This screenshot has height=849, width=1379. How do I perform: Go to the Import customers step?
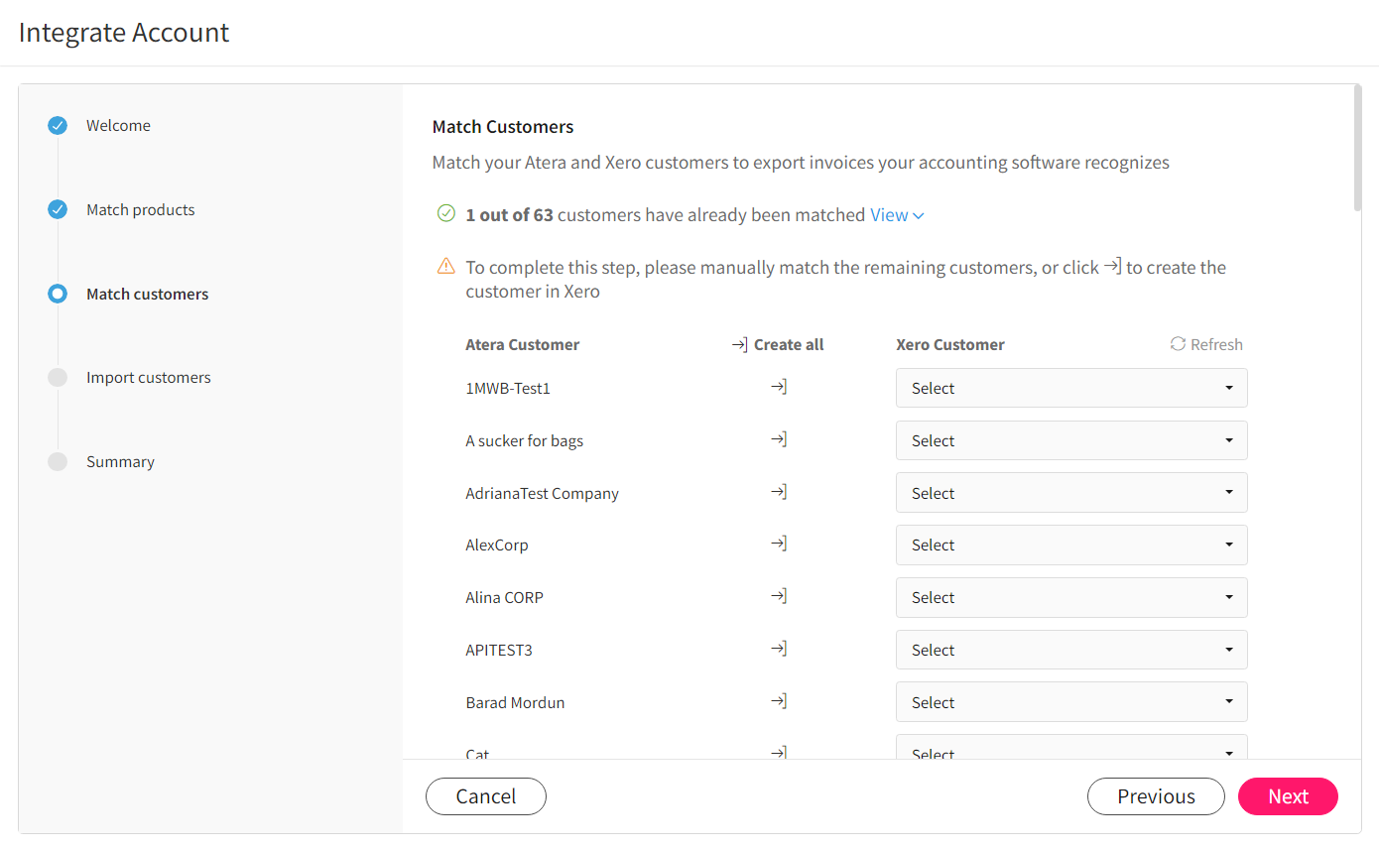(149, 378)
